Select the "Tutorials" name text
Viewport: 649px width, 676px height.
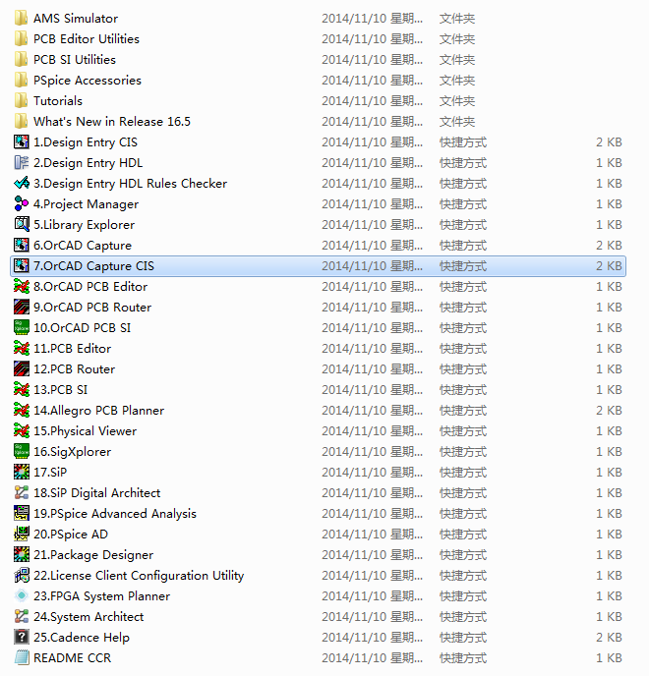click(x=58, y=101)
